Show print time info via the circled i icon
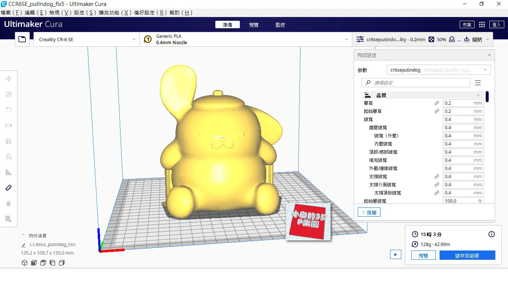508x285 pixels. (x=492, y=234)
